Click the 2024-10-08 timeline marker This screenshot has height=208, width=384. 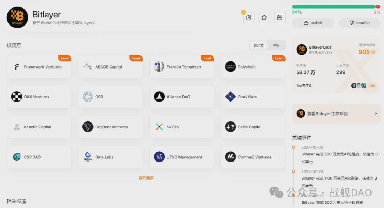click(x=293, y=147)
